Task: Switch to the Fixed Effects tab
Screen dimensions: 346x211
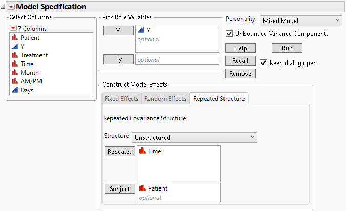Action: [121, 99]
